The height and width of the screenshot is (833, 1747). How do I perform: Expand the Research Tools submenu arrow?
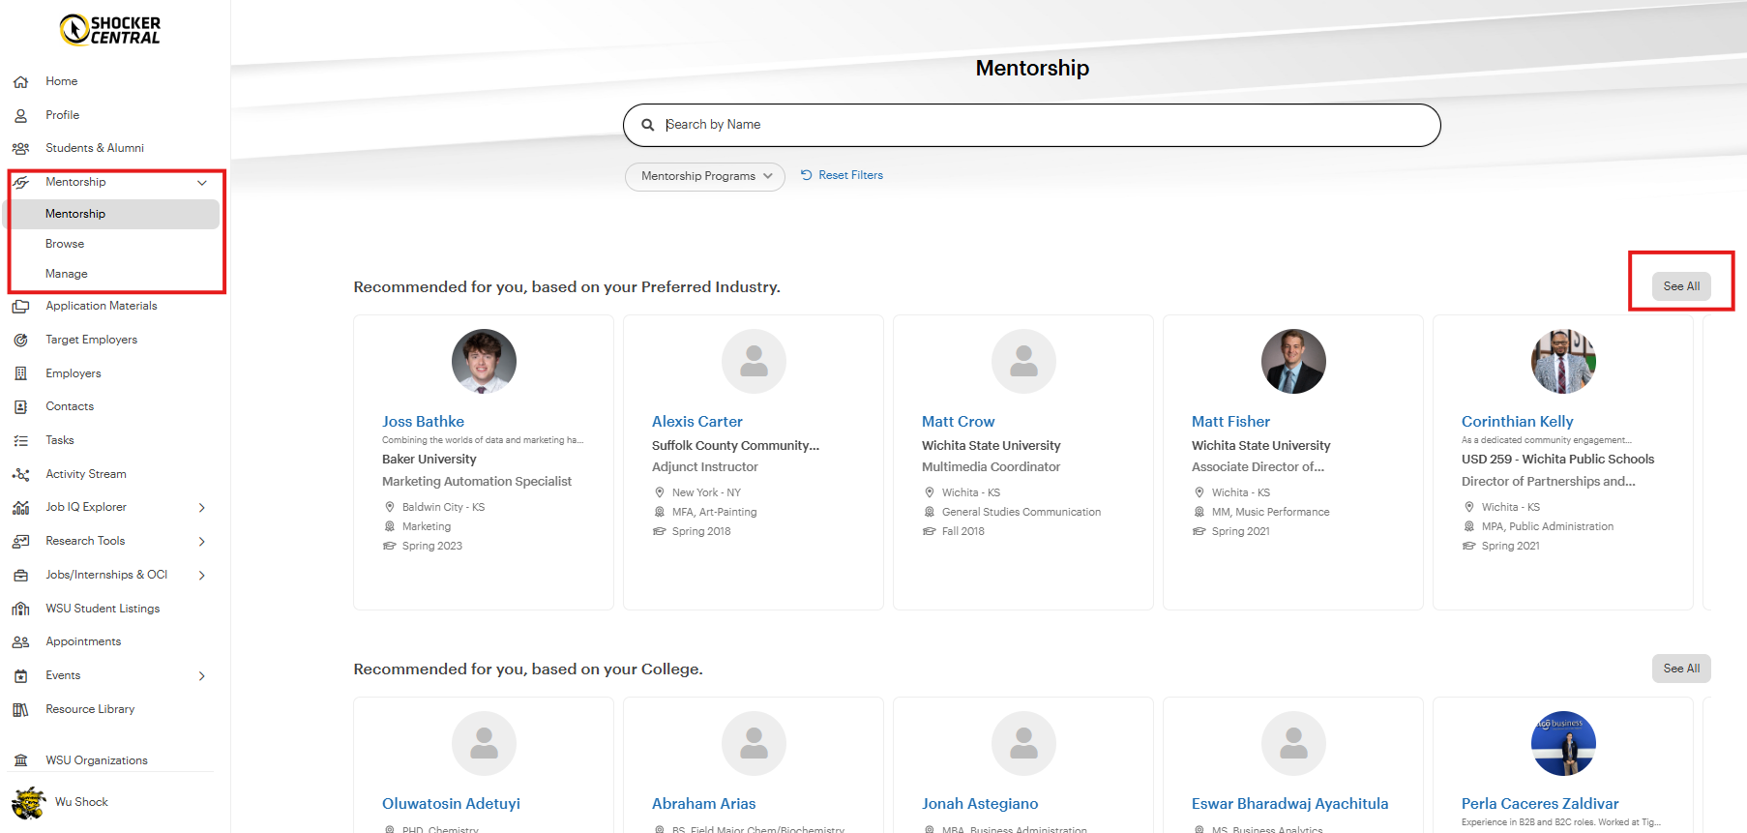tap(202, 542)
